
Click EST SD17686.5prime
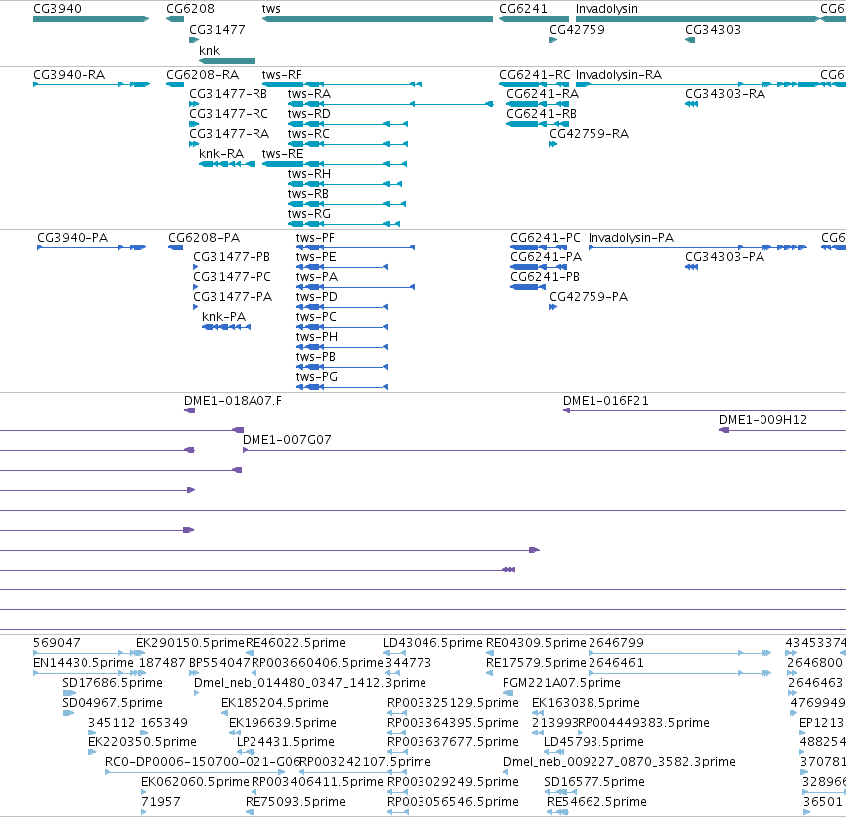click(x=112, y=682)
